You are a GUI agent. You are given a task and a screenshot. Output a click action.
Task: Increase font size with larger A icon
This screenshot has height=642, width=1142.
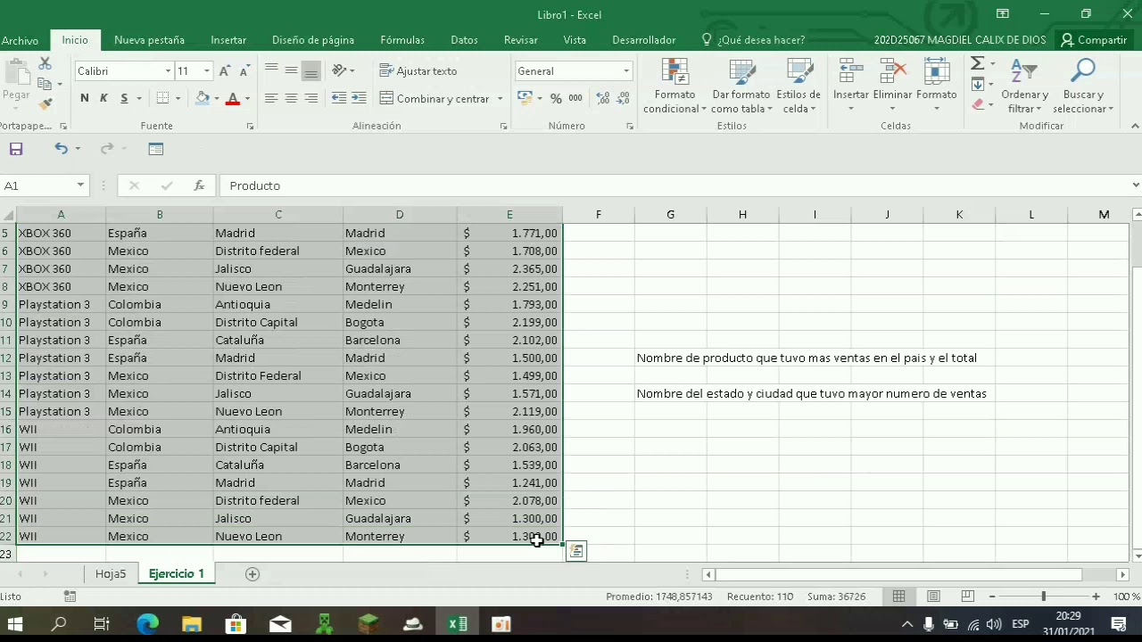(225, 71)
